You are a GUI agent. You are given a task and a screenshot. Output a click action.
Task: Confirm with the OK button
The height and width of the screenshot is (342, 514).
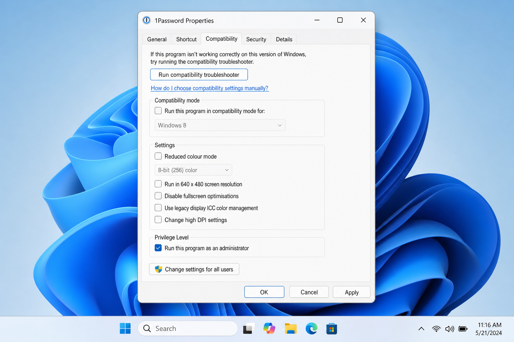click(x=264, y=292)
